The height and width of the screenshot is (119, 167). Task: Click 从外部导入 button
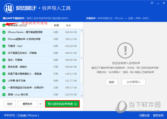click(x=134, y=82)
